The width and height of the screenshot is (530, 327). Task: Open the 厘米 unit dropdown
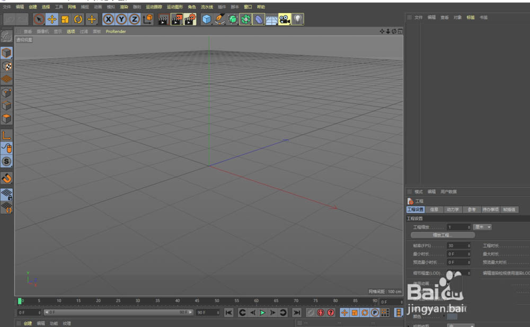click(x=482, y=227)
